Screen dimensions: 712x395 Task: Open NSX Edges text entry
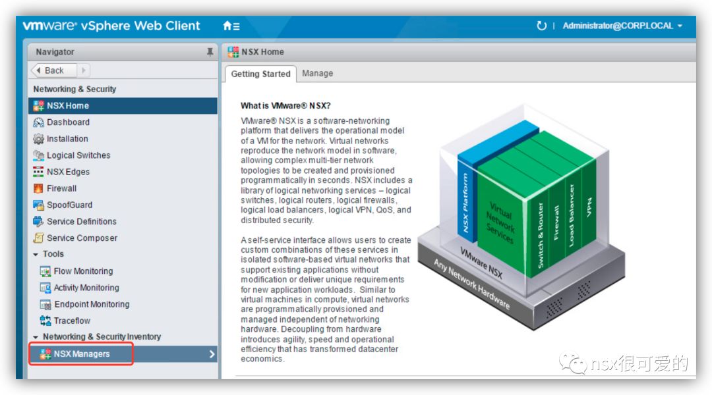[x=68, y=172]
